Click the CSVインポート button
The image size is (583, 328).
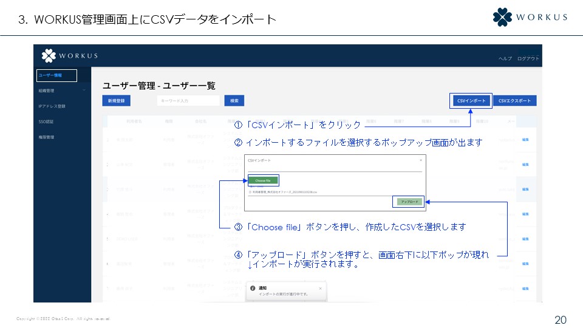pyautogui.click(x=471, y=101)
